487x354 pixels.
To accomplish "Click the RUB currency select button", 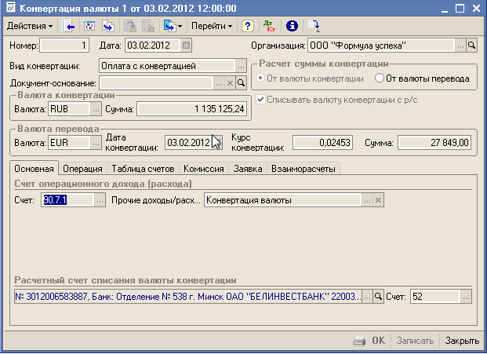I will (x=96, y=109).
